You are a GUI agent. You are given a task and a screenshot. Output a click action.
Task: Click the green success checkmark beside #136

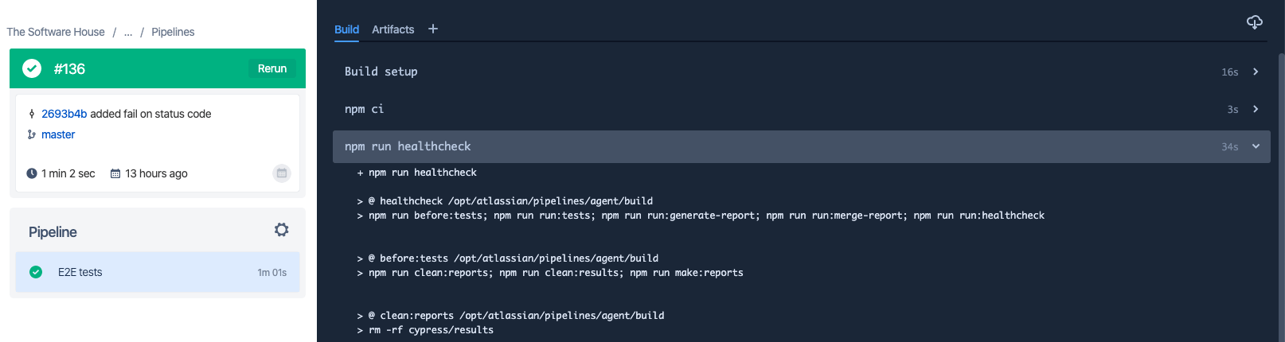pos(32,68)
